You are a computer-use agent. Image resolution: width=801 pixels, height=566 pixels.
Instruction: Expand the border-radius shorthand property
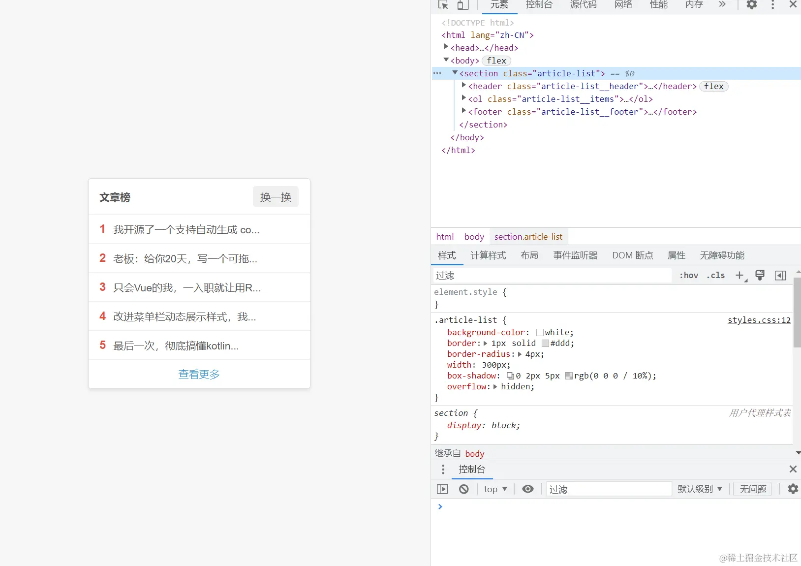tap(520, 354)
